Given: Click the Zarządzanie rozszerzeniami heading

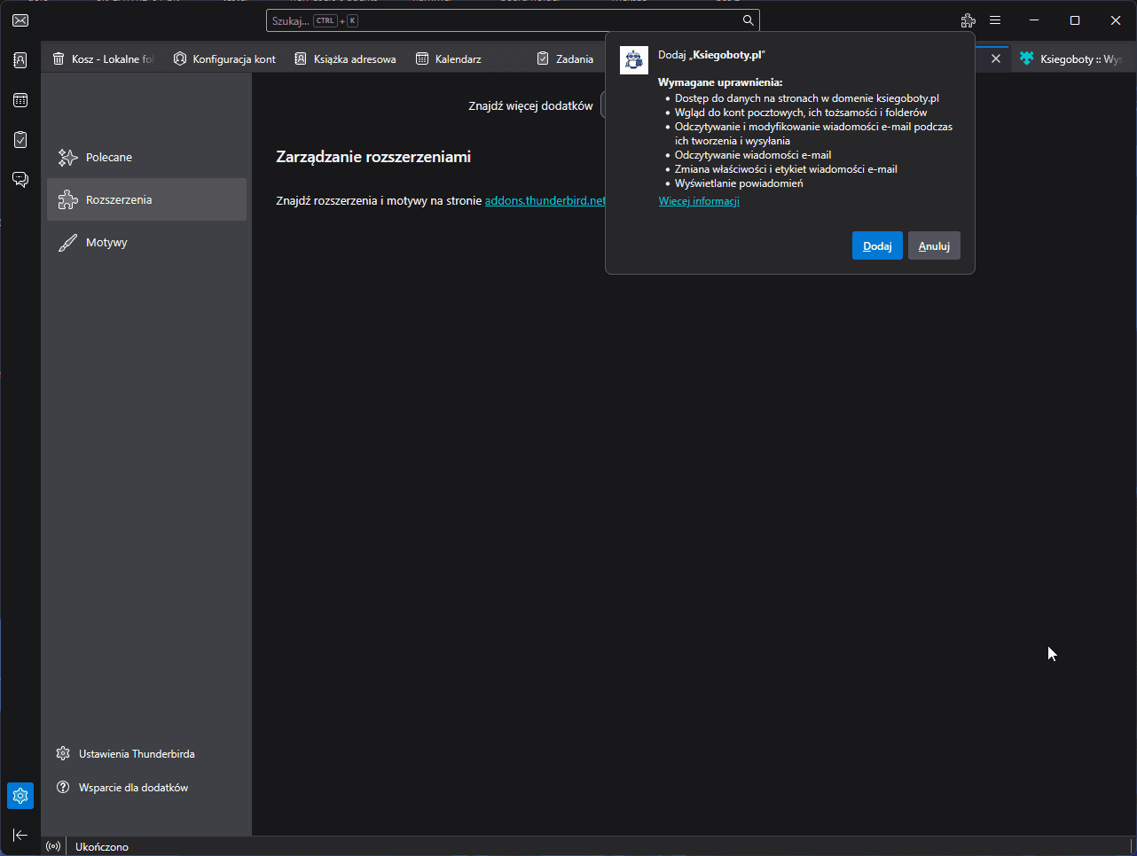Looking at the screenshot, I should tap(373, 157).
